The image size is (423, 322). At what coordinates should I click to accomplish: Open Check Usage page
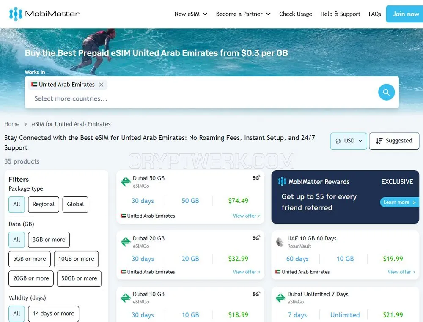coord(296,14)
